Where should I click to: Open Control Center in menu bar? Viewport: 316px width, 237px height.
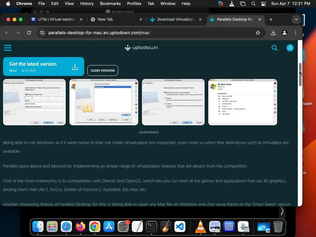click(x=264, y=3)
